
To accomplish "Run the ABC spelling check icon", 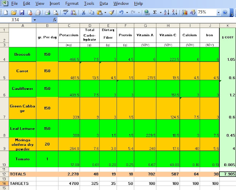I will [66, 12].
